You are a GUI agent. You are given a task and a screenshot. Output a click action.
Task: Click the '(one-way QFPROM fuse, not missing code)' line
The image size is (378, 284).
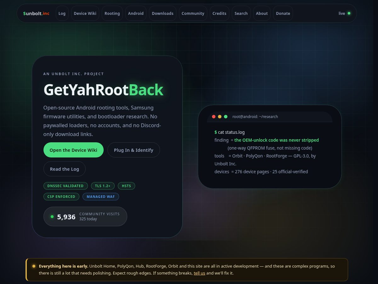[x=270, y=148]
